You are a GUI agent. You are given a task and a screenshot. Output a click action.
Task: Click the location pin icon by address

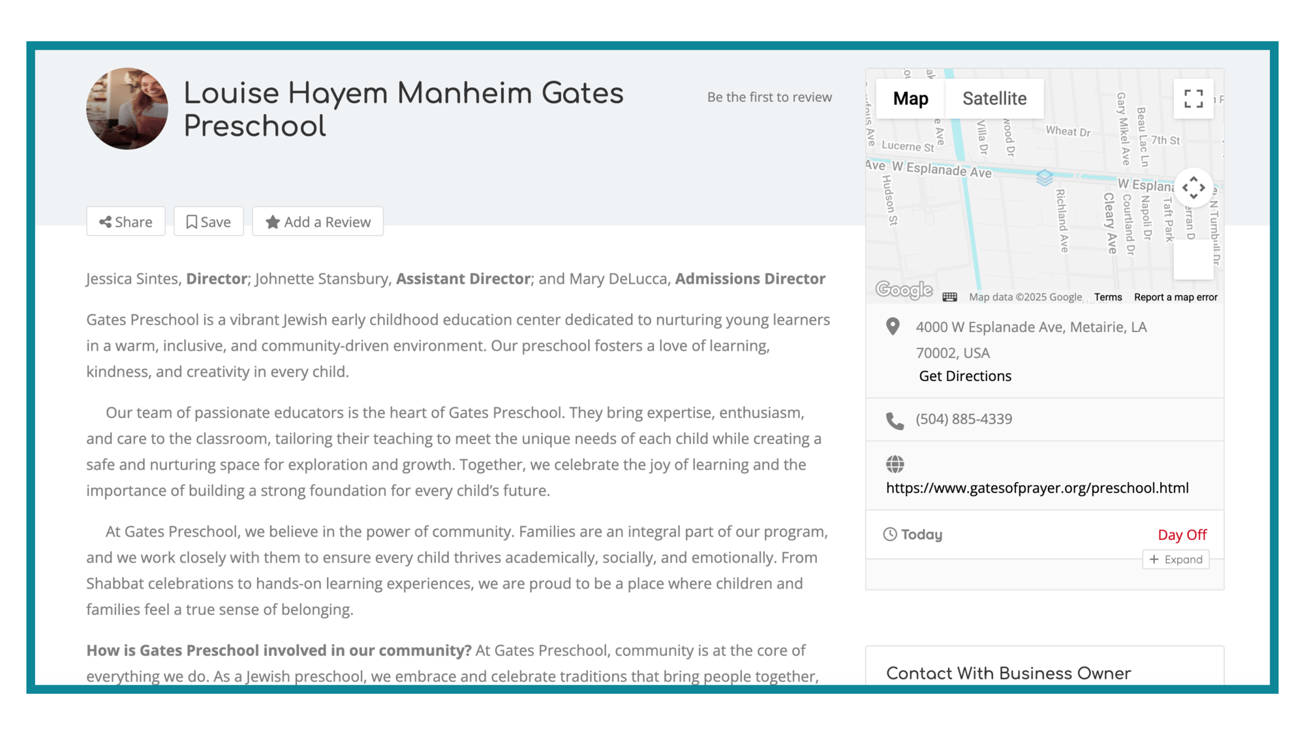(x=893, y=327)
